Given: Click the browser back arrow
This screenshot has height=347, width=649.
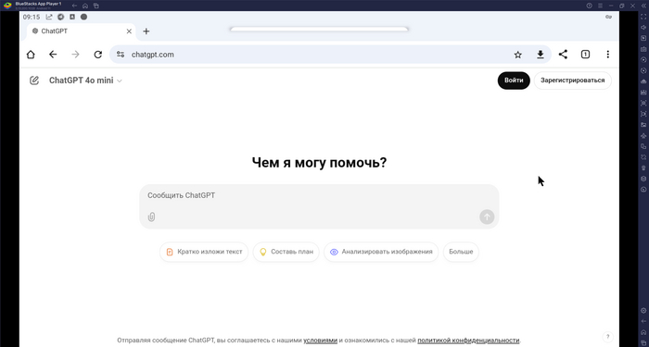Looking at the screenshot, I should pyautogui.click(x=53, y=55).
